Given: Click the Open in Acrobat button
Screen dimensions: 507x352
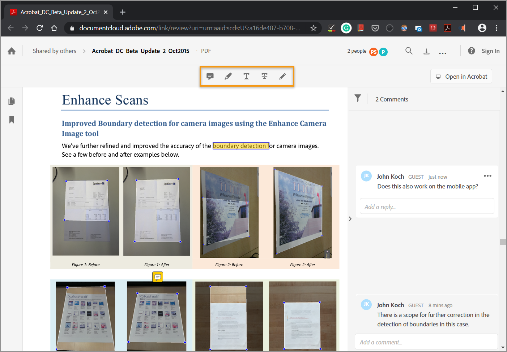Looking at the screenshot, I should click(x=461, y=76).
